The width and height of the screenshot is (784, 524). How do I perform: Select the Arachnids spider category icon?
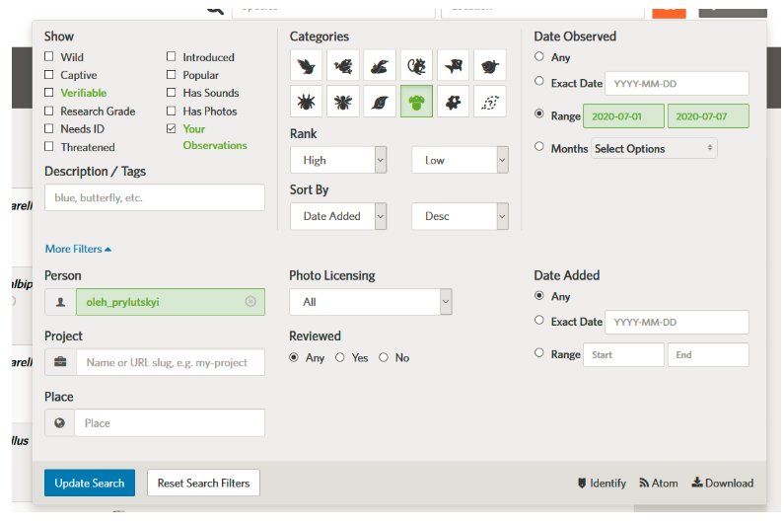pyautogui.click(x=306, y=102)
